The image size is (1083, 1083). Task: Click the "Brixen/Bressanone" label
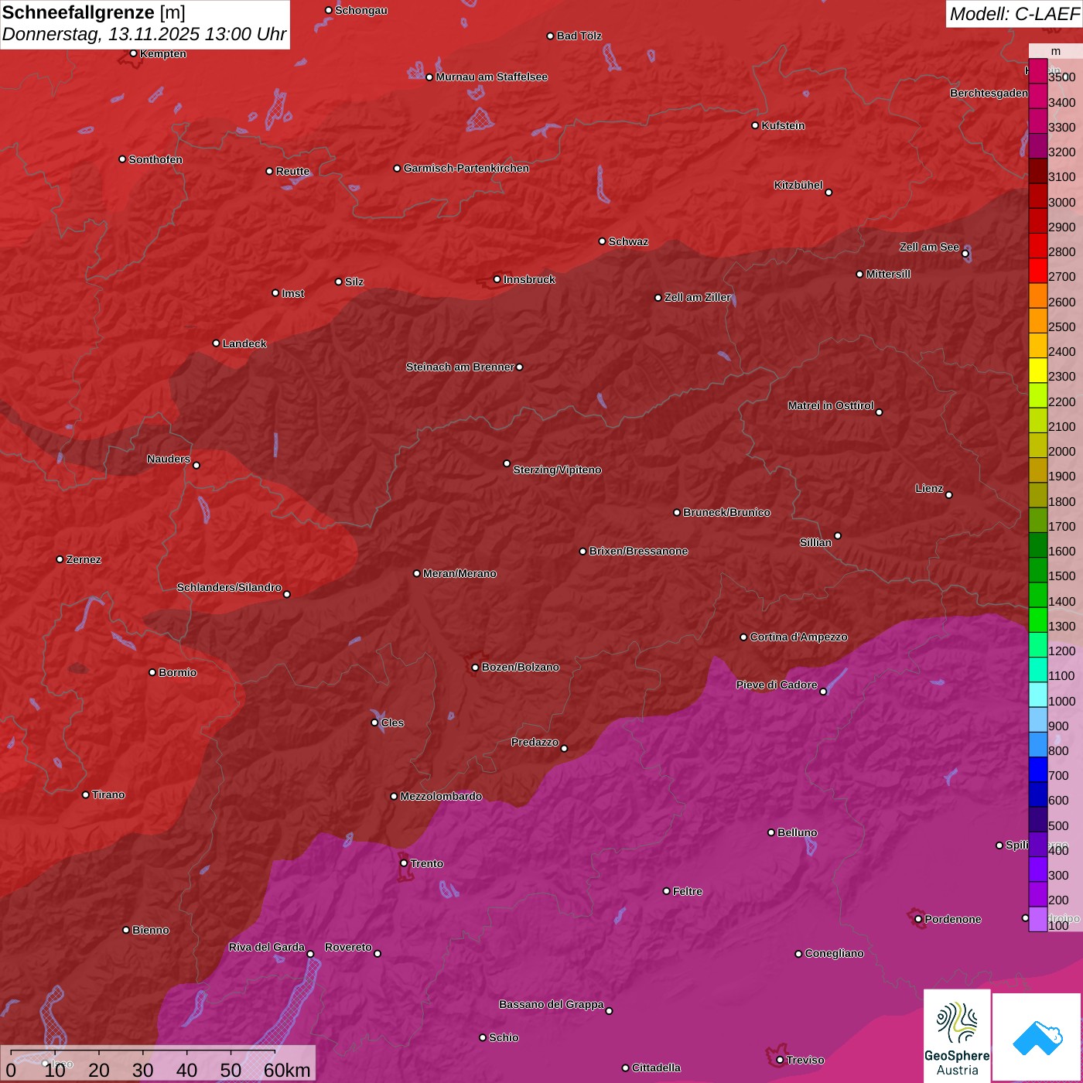pos(638,551)
